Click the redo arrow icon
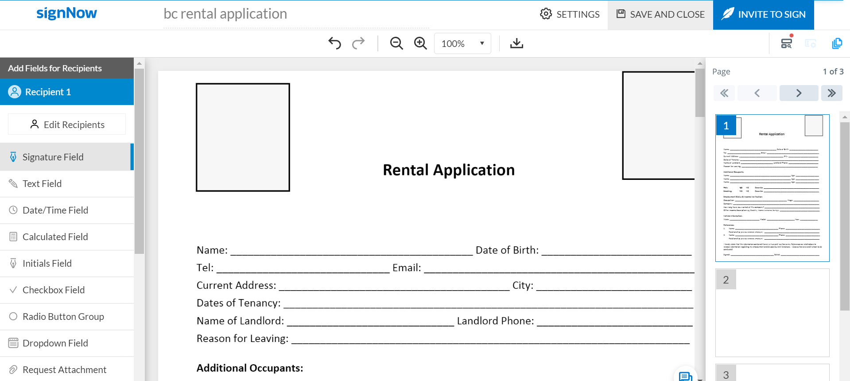The height and width of the screenshot is (381, 850). point(358,43)
